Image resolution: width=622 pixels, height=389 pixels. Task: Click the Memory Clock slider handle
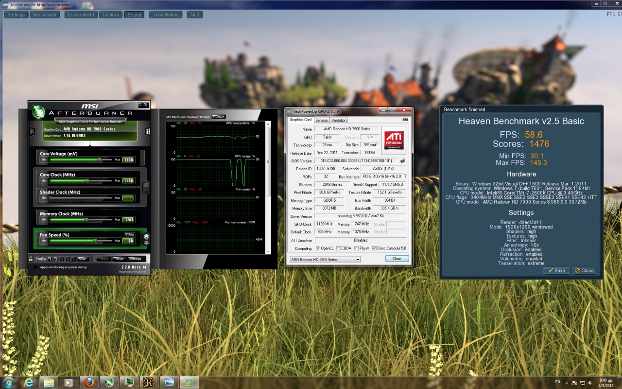pos(86,219)
